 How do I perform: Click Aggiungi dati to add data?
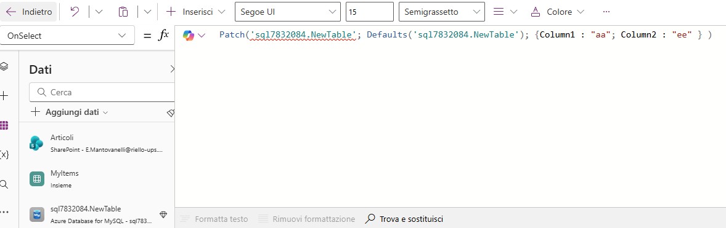pyautogui.click(x=70, y=112)
